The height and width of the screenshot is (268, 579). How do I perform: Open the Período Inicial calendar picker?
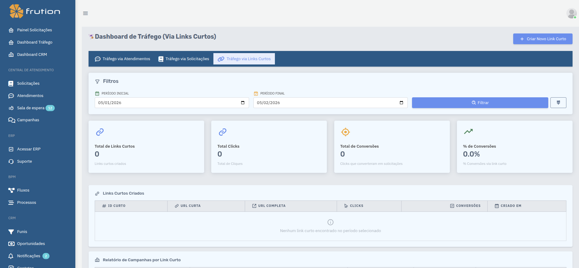(243, 103)
